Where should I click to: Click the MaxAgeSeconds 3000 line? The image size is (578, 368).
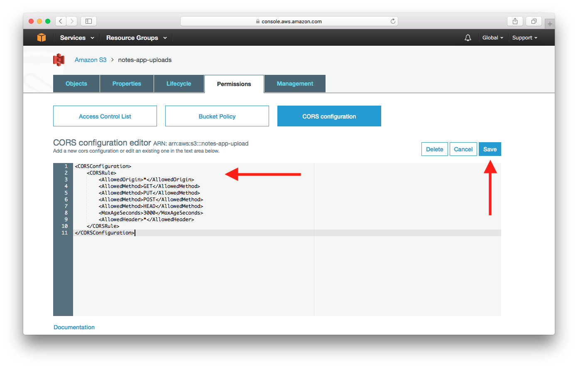point(151,213)
